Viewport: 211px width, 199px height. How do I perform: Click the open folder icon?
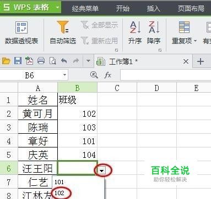[x=6, y=61]
